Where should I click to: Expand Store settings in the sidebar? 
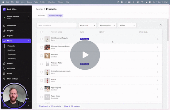(x=16, y=79)
